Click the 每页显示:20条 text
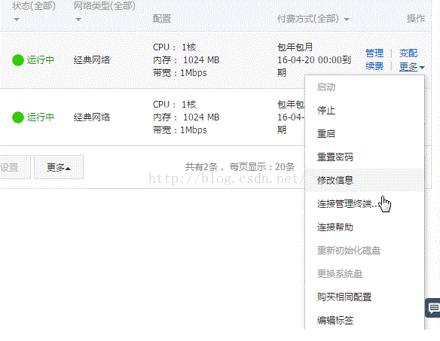 click(262, 167)
